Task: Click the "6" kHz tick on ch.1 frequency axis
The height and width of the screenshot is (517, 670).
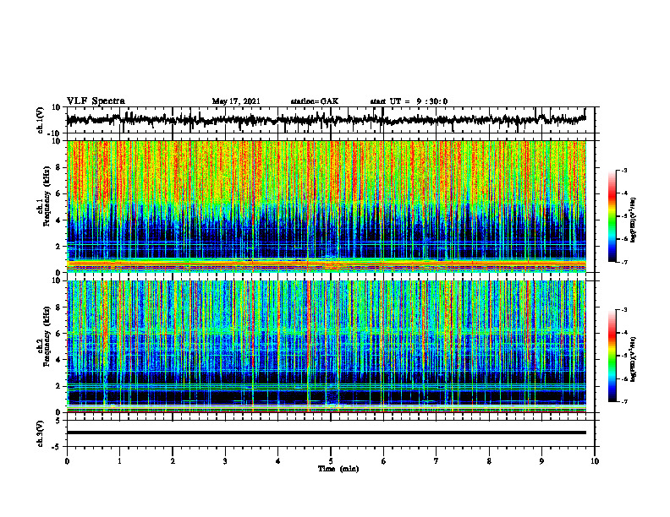Action: tap(58, 193)
